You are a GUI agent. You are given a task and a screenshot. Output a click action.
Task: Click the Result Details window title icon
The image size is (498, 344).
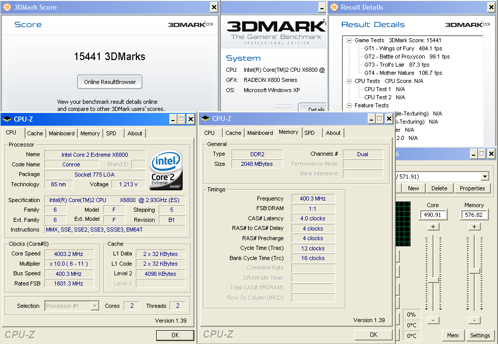(334, 7)
